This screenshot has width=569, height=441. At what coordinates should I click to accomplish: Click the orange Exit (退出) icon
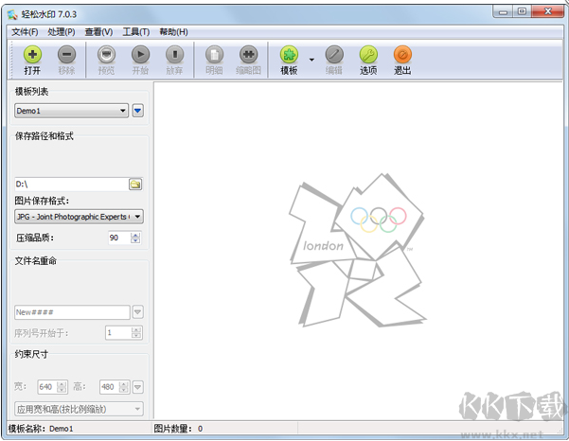click(402, 55)
